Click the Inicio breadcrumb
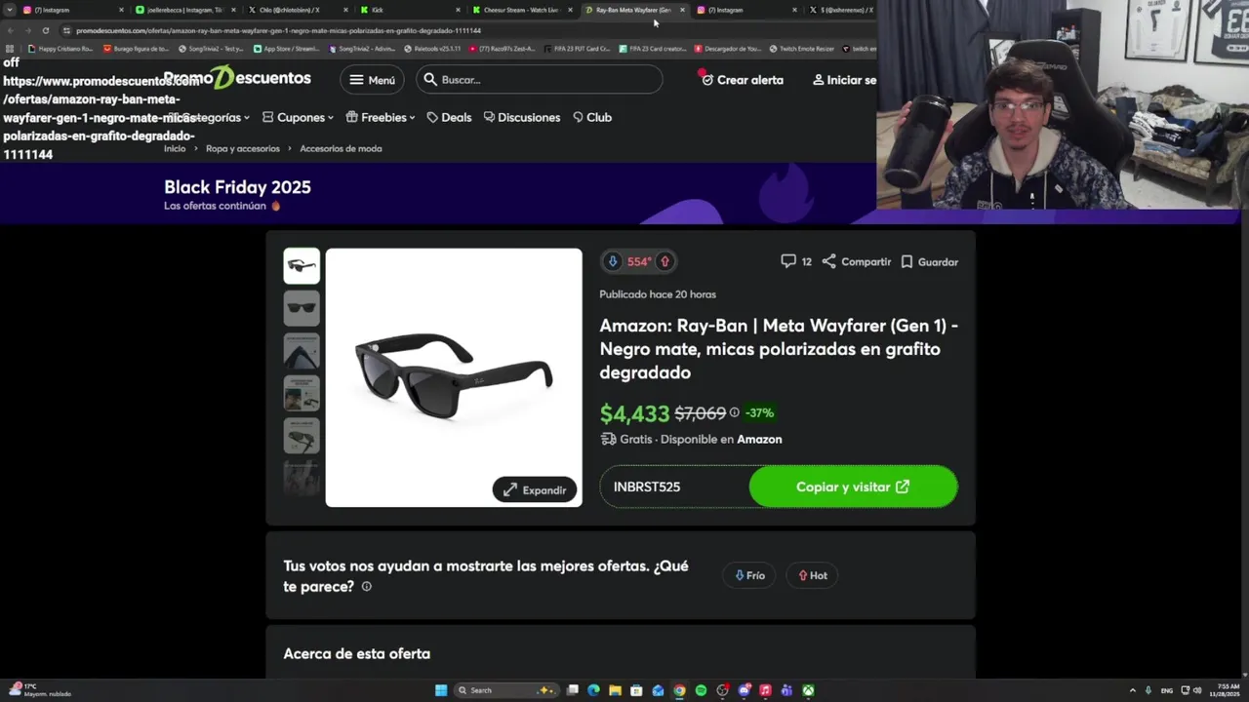The image size is (1249, 702). (175, 149)
